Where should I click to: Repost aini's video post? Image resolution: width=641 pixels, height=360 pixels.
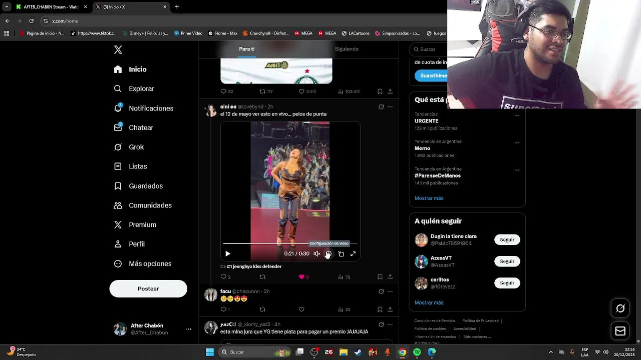pyautogui.click(x=262, y=277)
